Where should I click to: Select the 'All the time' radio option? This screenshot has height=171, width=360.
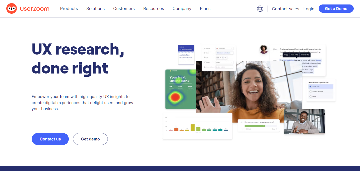(321, 86)
